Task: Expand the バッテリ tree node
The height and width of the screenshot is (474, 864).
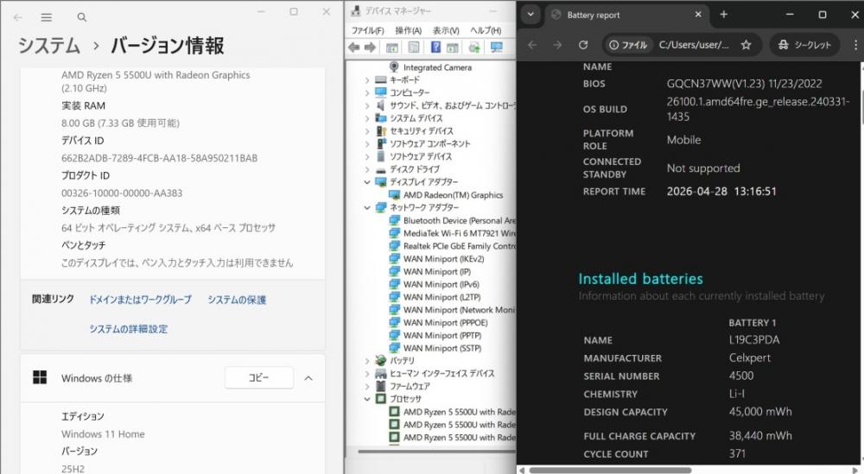Action: click(367, 361)
